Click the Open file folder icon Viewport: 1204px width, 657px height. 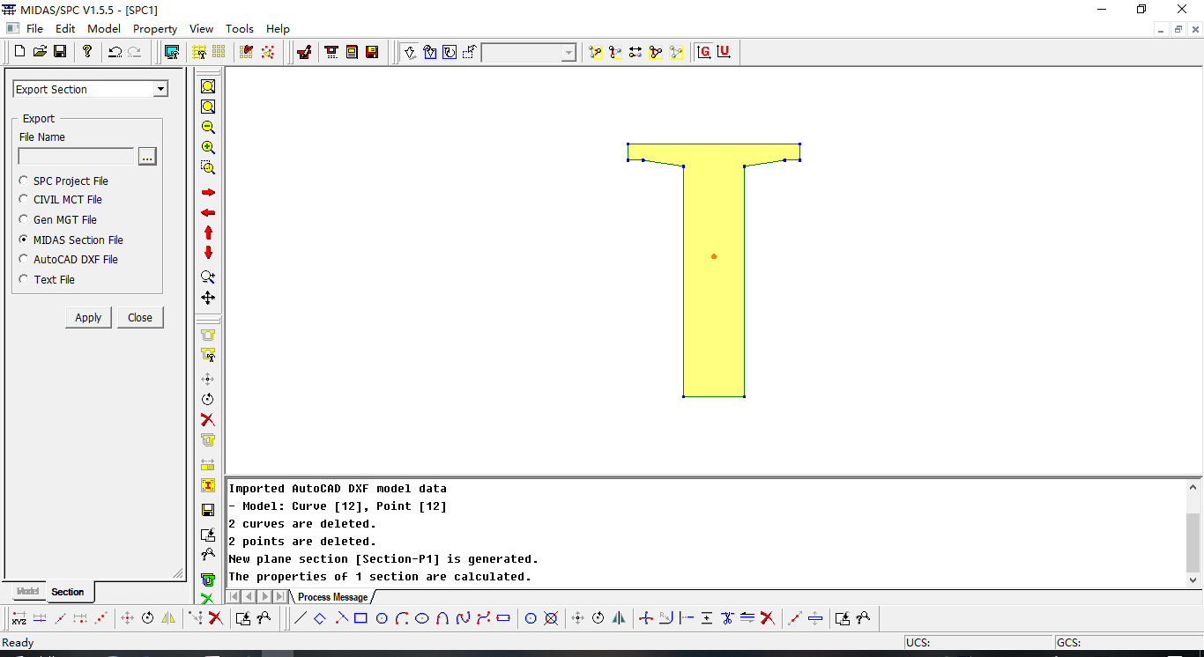pyautogui.click(x=40, y=52)
